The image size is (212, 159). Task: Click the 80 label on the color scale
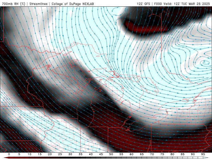(x=173, y=154)
